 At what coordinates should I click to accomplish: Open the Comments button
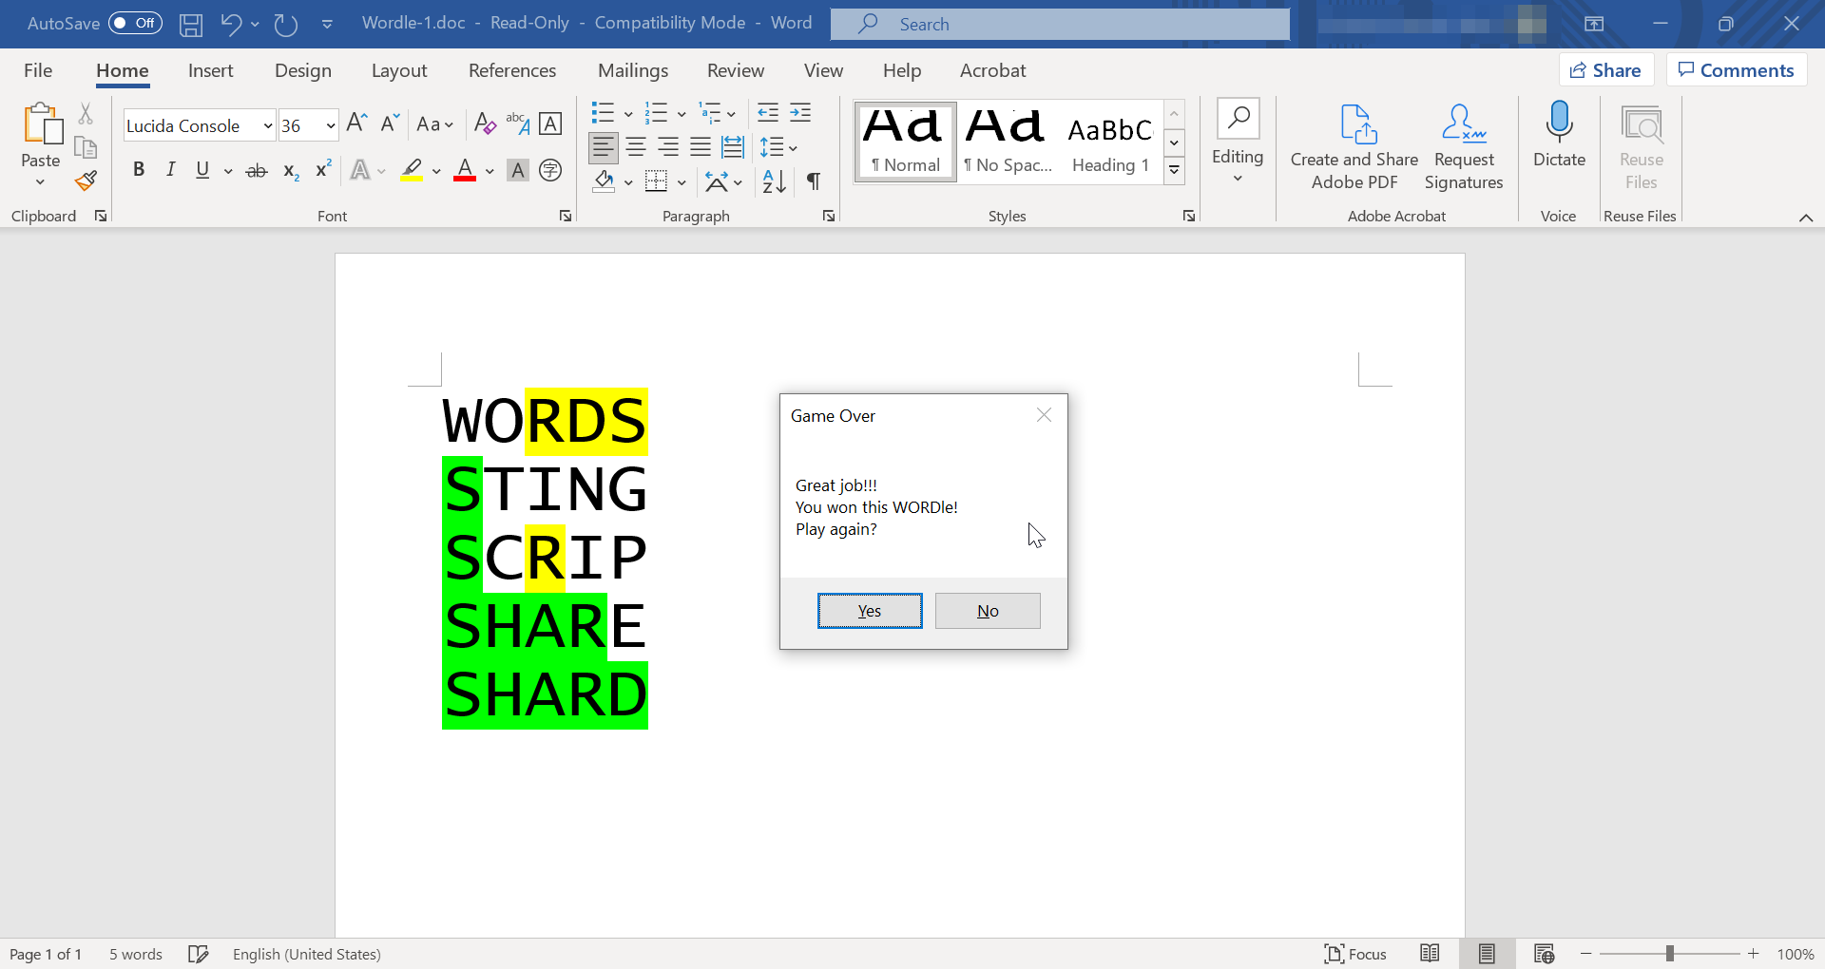point(1737,70)
